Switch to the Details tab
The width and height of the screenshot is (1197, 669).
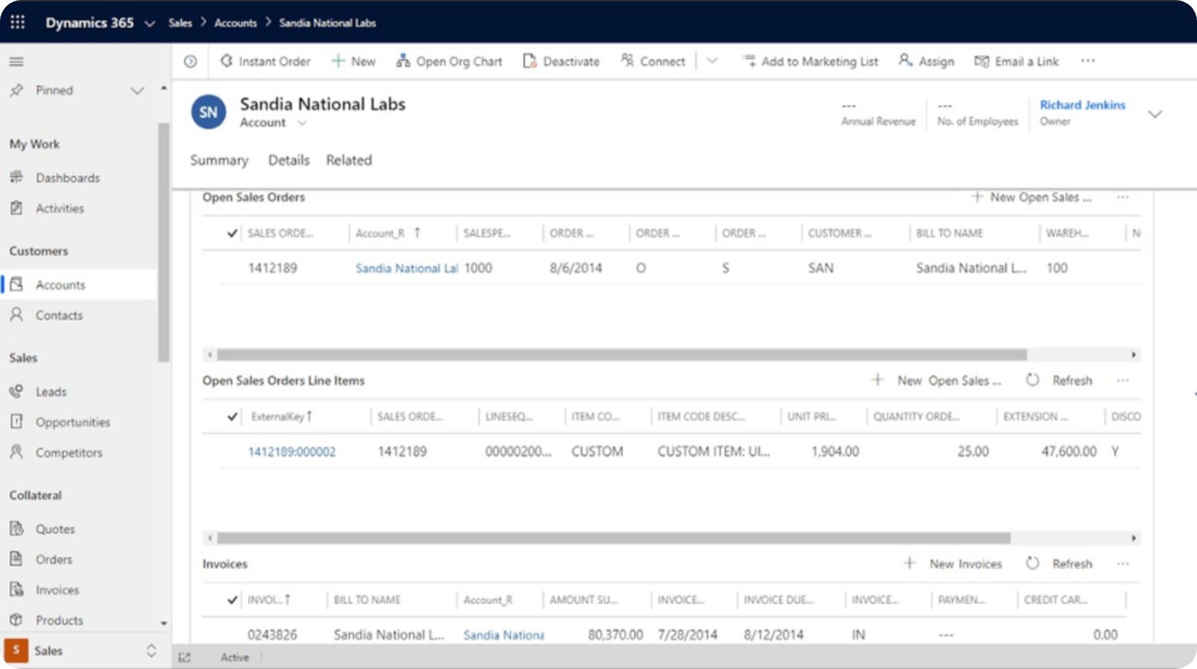[x=289, y=160]
